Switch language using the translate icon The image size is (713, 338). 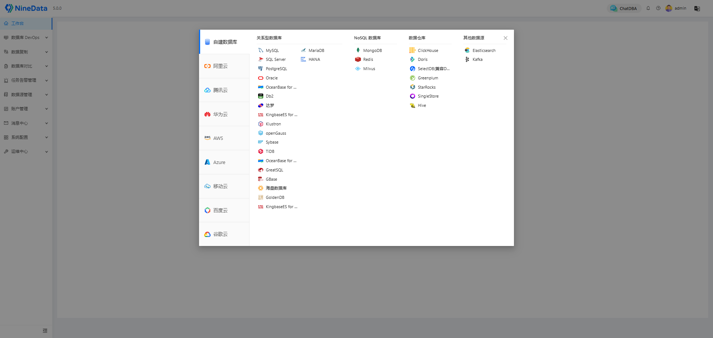coord(697,9)
